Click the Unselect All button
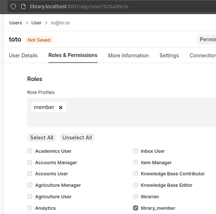Viewport: 216px width, 214px height. [77, 137]
